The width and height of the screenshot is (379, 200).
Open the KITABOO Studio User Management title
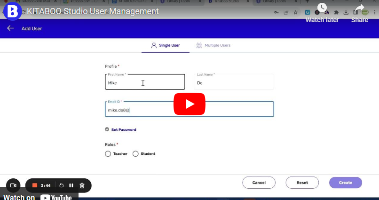tap(93, 11)
